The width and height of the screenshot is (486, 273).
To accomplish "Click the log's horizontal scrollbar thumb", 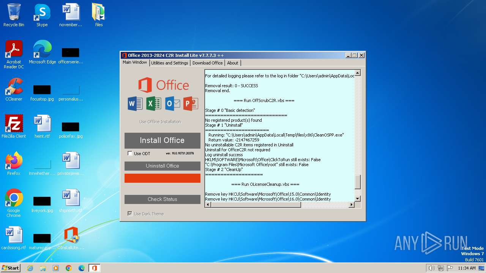I will click(256, 205).
